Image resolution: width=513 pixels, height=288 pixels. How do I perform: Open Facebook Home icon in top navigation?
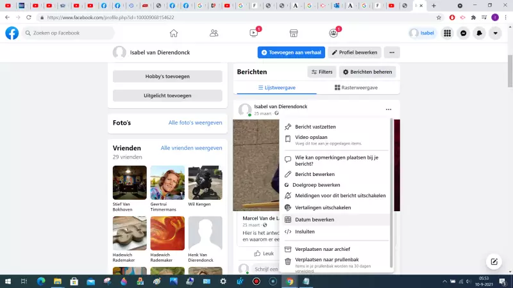(174, 33)
